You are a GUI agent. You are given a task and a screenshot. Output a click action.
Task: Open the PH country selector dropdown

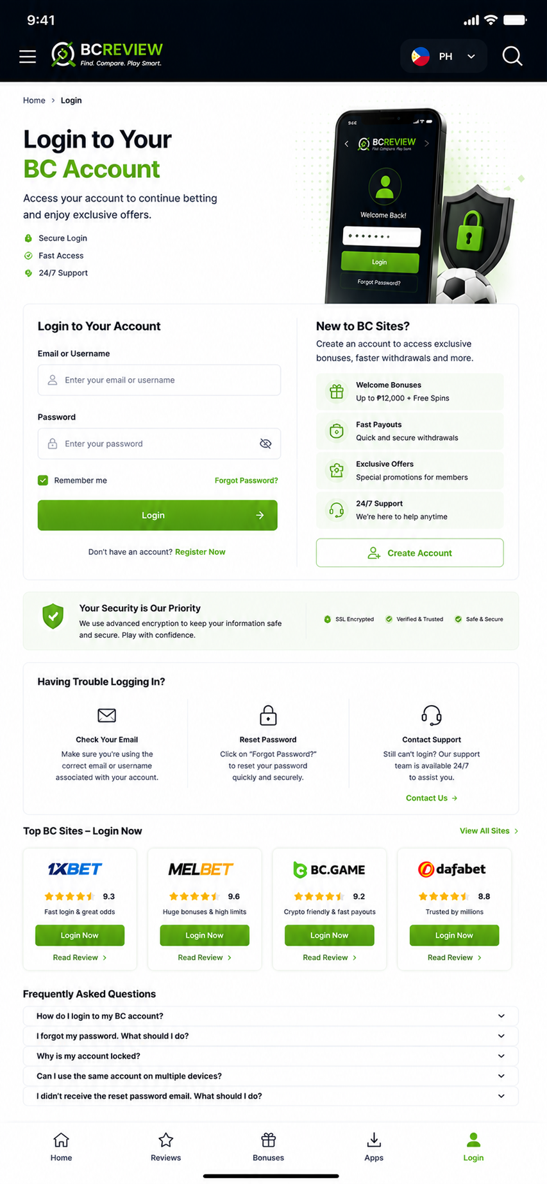pyautogui.click(x=444, y=57)
